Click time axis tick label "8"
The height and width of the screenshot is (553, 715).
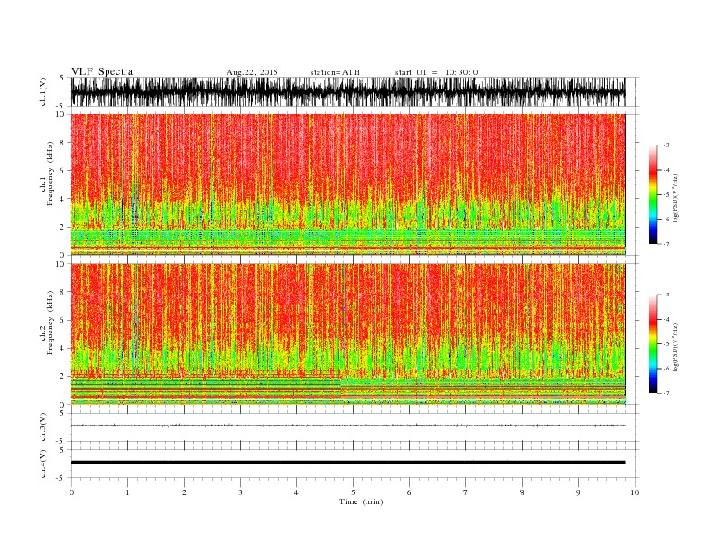coord(522,492)
